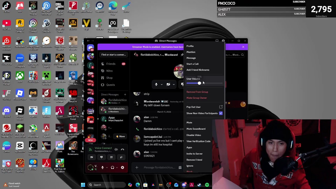Open OBS Studio from the taskbar
This screenshot has width=336, height=189.
click(x=169, y=185)
